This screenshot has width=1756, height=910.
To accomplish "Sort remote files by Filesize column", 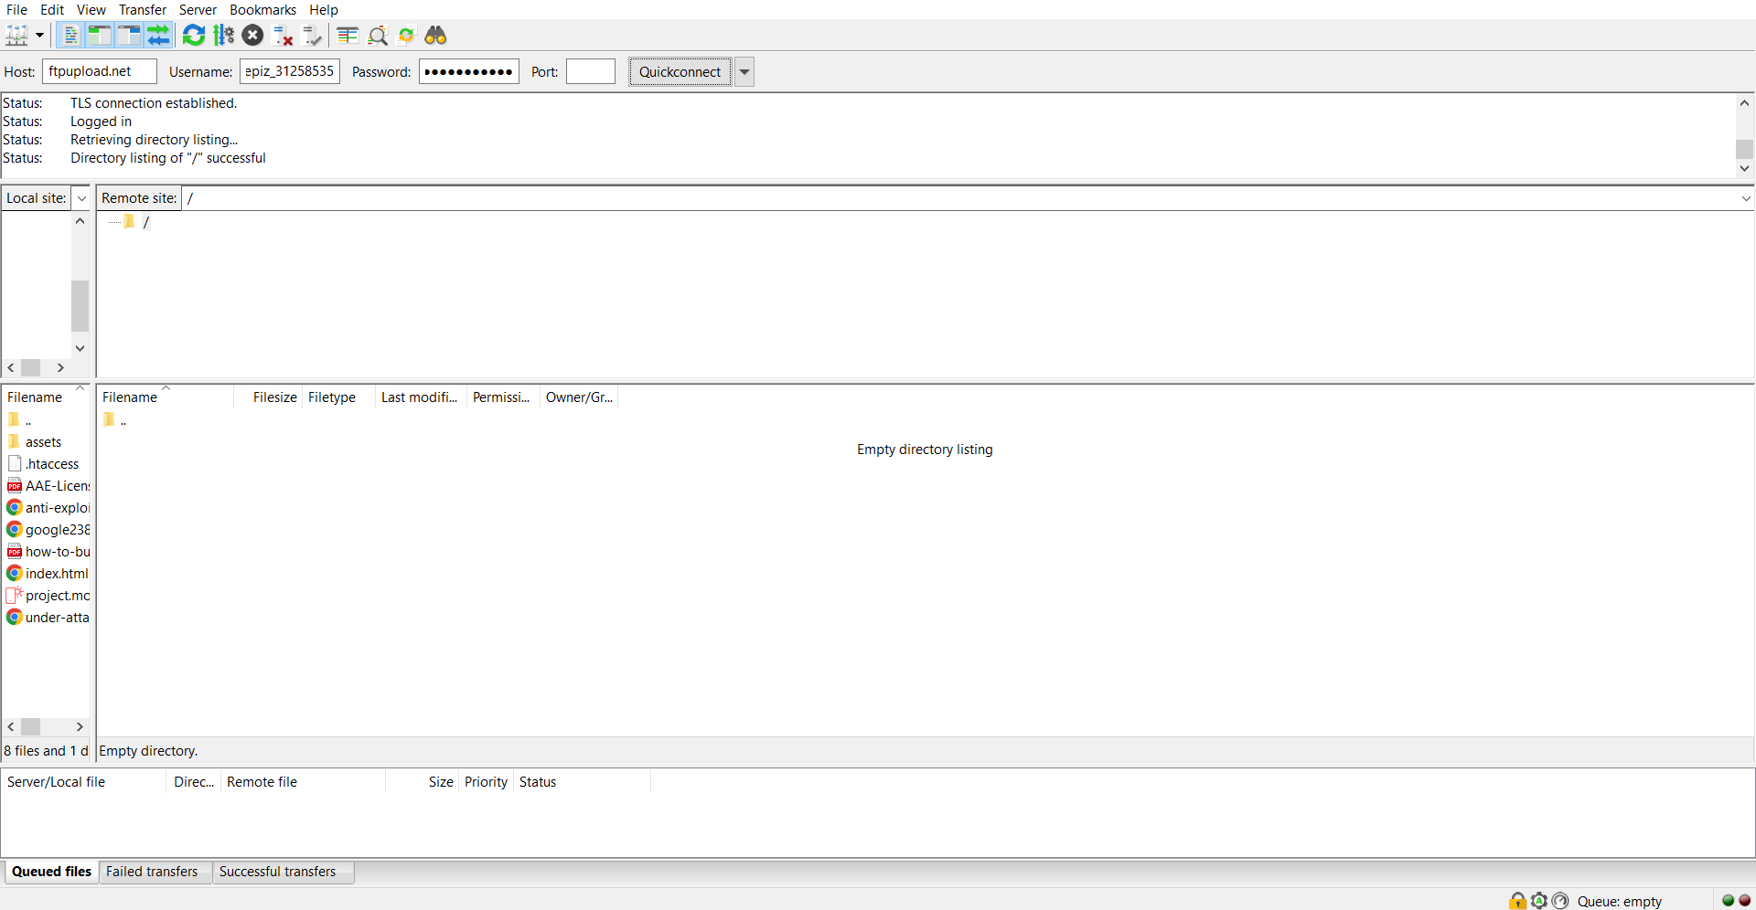I will [274, 397].
